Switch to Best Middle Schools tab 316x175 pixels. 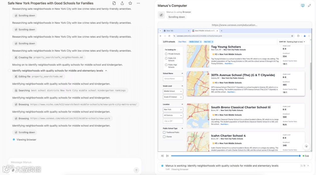(x=205, y=31)
